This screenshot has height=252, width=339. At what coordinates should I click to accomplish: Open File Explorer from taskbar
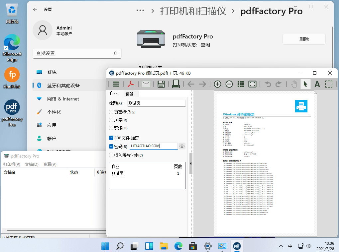164,246
